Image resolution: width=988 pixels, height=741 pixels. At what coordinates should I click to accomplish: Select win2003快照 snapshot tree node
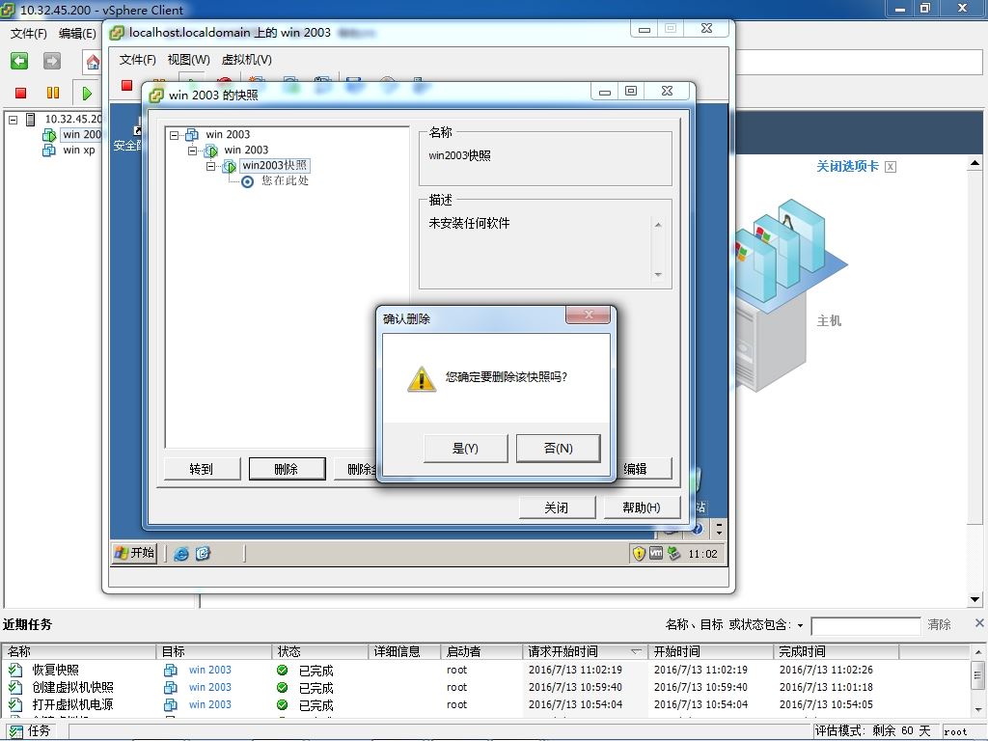click(275, 165)
